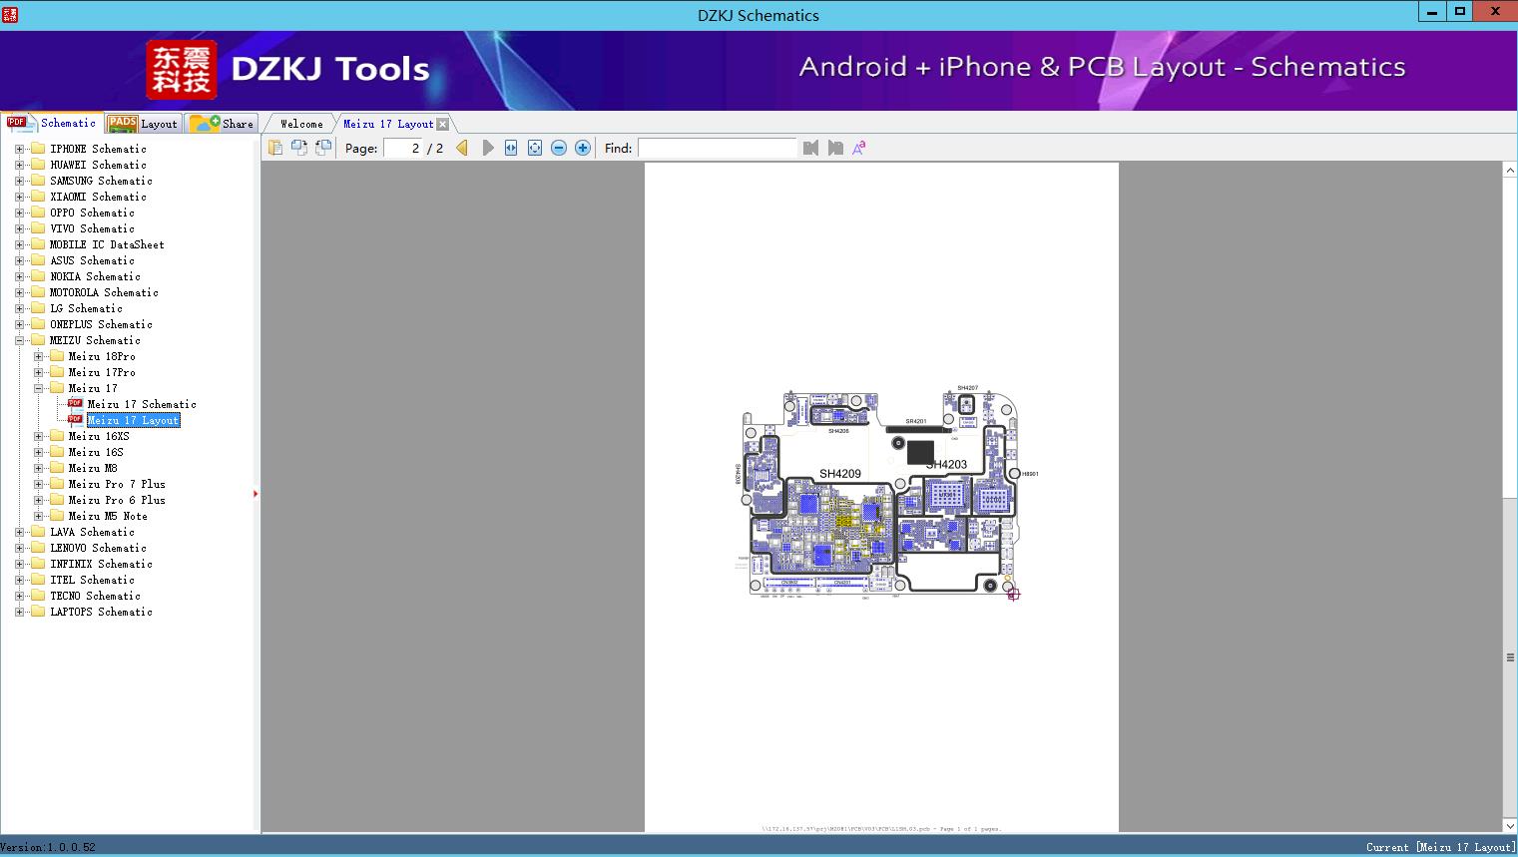Expand the HUAWEI Schematic node
The width and height of the screenshot is (1518, 857).
coord(19,165)
